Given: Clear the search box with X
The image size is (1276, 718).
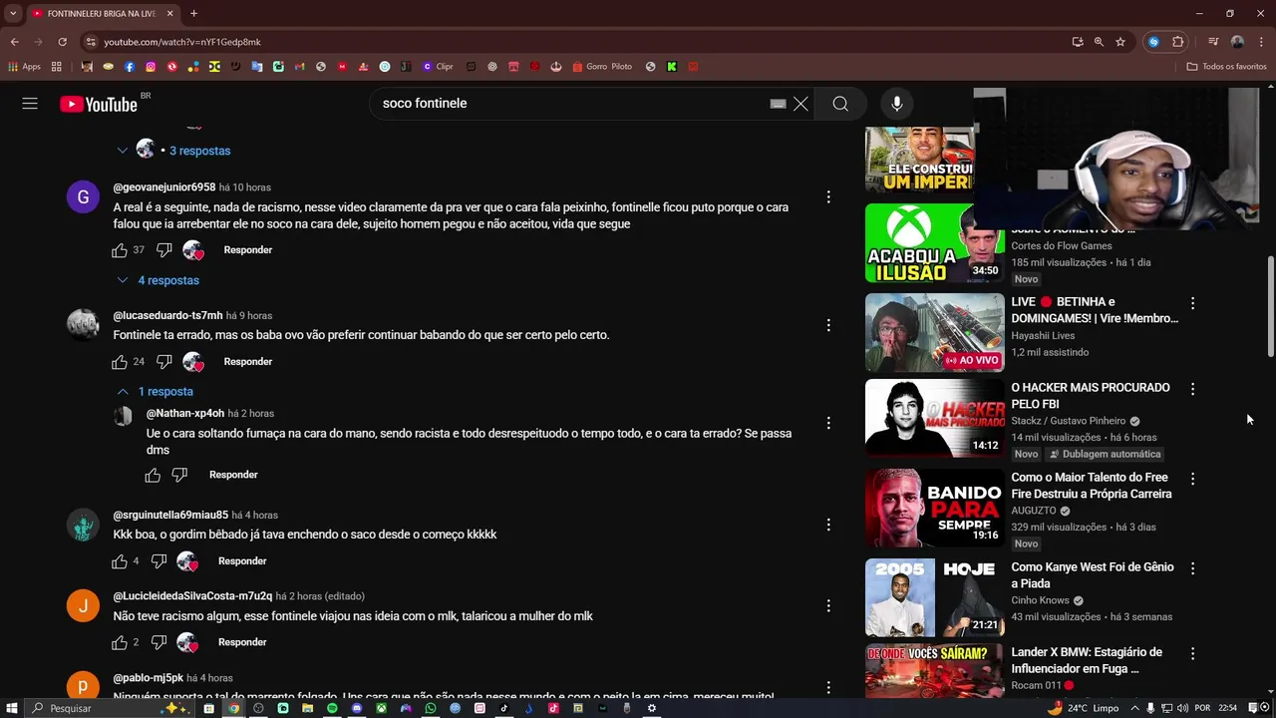Looking at the screenshot, I should [800, 104].
